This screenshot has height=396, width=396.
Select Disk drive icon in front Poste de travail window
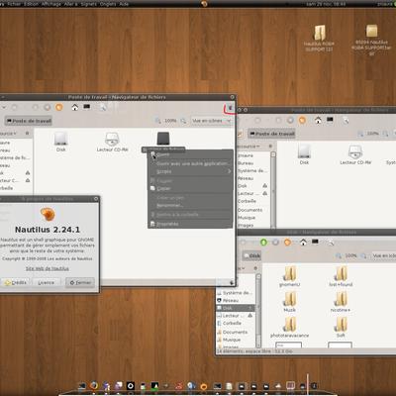point(60,142)
